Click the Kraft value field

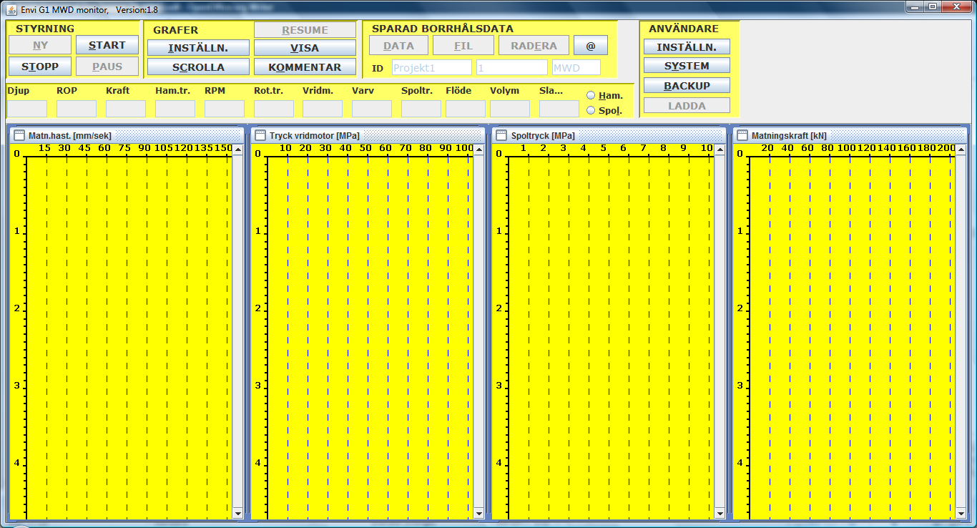click(x=126, y=109)
